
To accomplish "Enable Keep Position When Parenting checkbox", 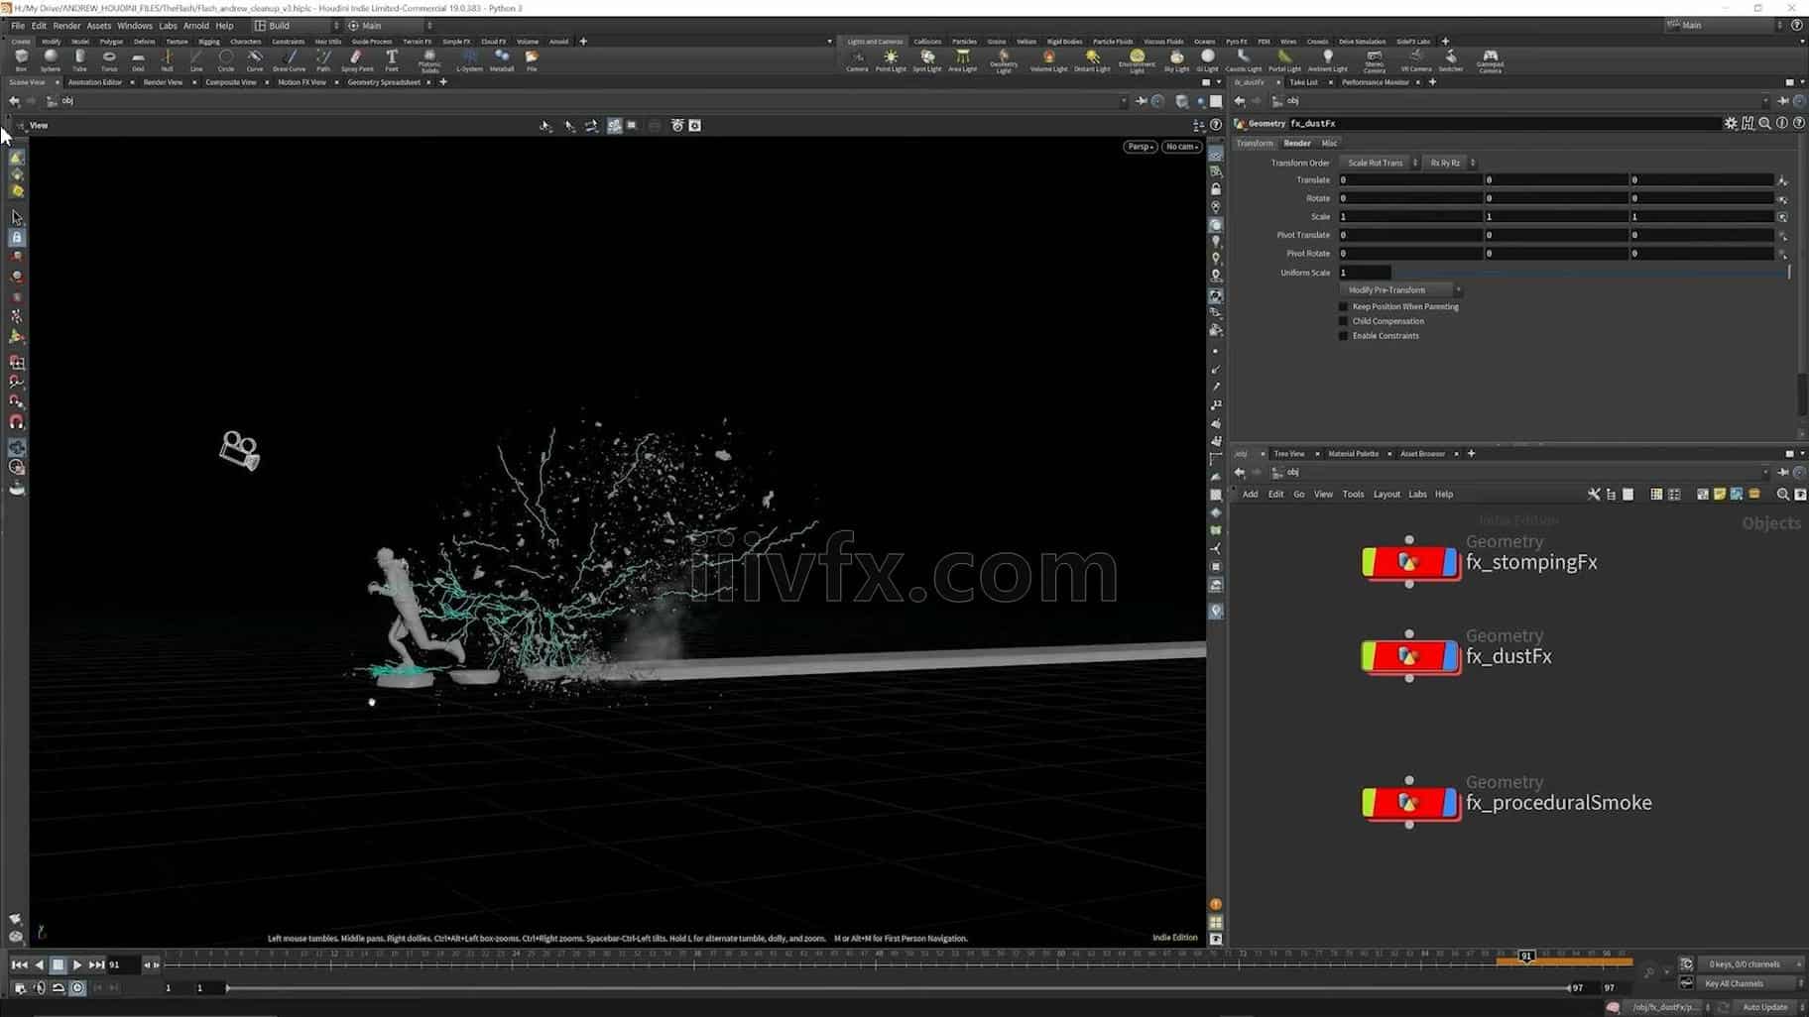I will pyautogui.click(x=1344, y=306).
